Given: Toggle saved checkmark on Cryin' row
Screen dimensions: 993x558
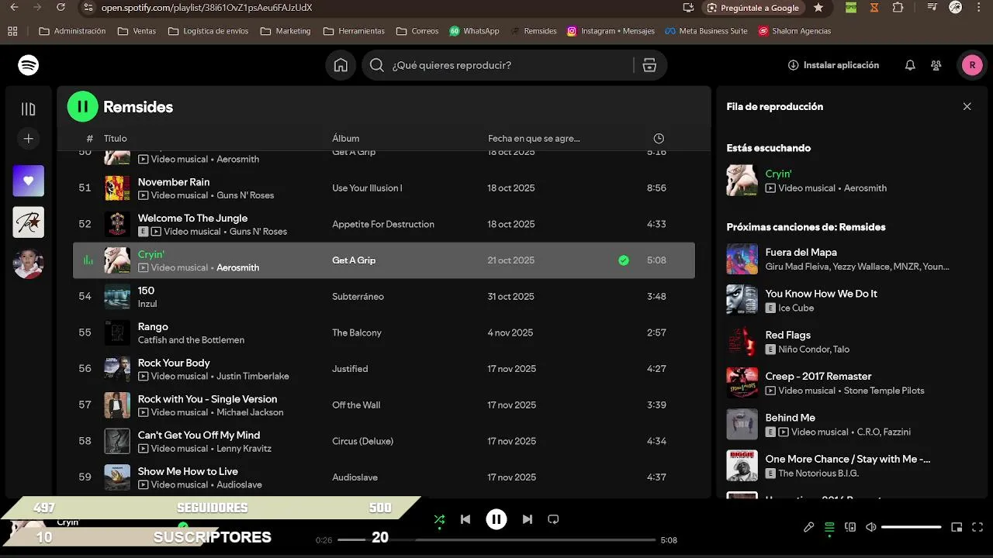Looking at the screenshot, I should point(624,260).
